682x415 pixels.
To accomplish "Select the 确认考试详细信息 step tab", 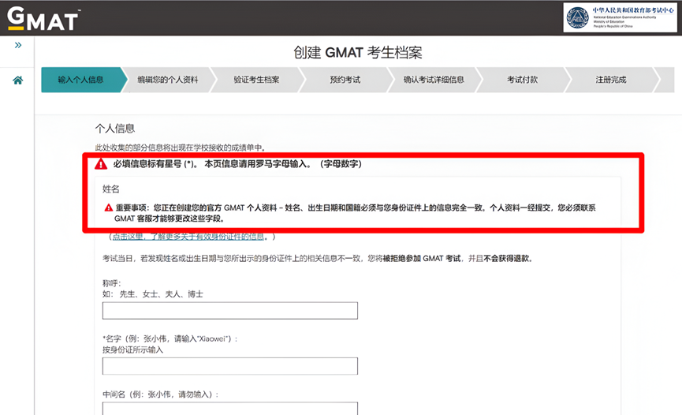I will pos(434,80).
